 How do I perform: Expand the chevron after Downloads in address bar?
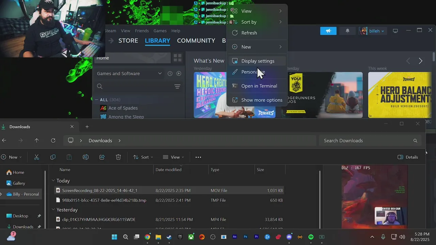point(120,141)
